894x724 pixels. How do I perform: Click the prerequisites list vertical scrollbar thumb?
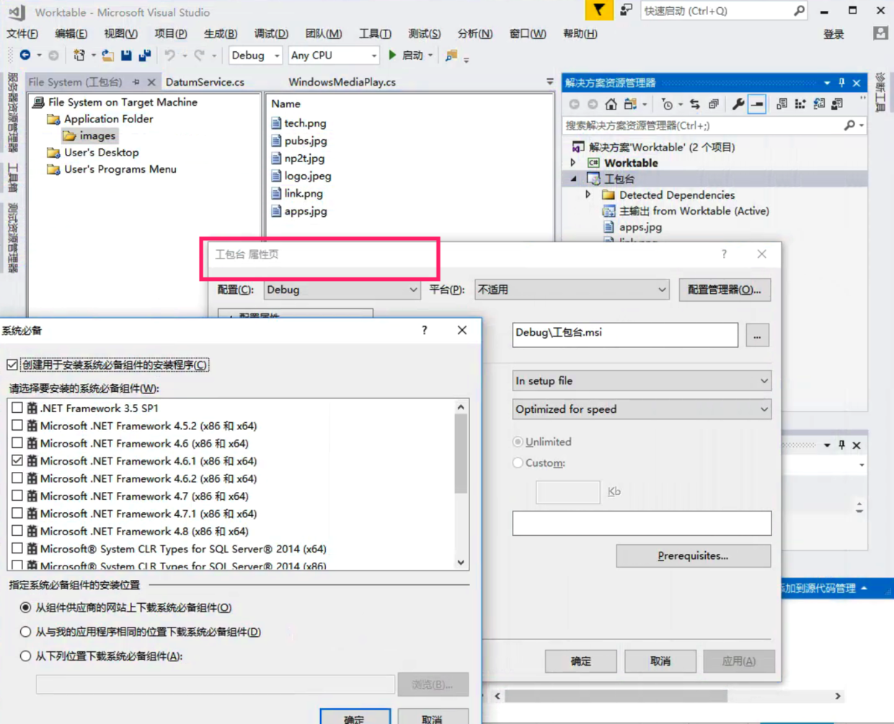461,454
